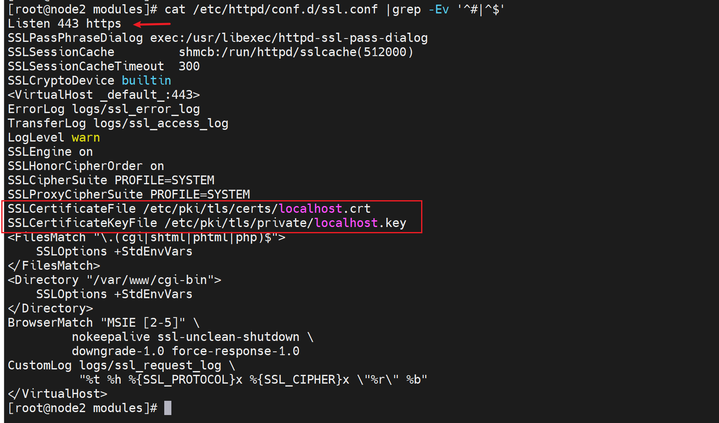
Task: Click the '-Ev' grep option in the command
Action: click(x=438, y=9)
